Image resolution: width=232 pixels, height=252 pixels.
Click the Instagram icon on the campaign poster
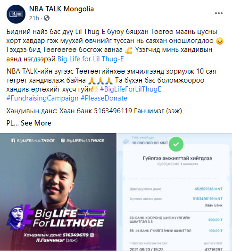(63, 141)
